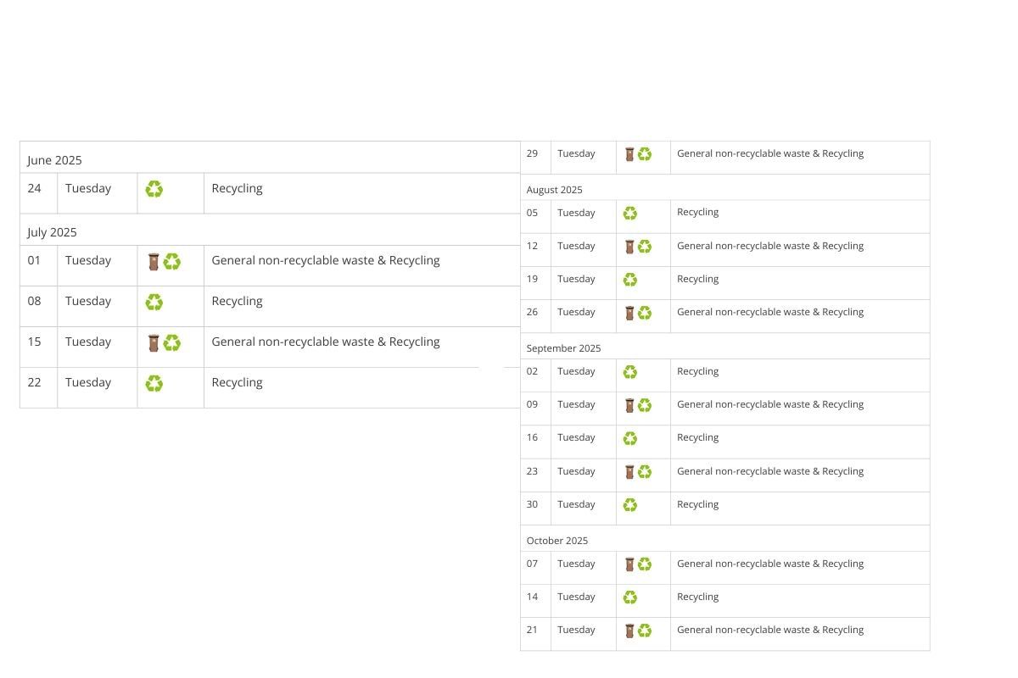Select the September 2025 month heading
Image resolution: width=1018 pixels, height=678 pixels.
pyautogui.click(x=563, y=348)
